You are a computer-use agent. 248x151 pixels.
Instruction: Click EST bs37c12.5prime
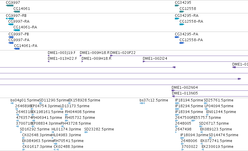click(154, 100)
